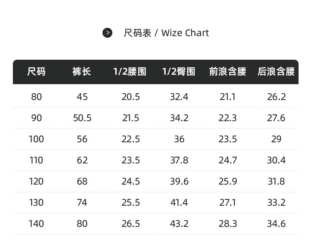Select the 24.7 front rise value
The width and height of the screenshot is (311, 243).
pyautogui.click(x=228, y=160)
